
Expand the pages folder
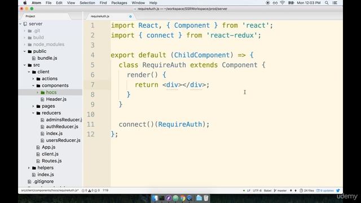coord(33,106)
